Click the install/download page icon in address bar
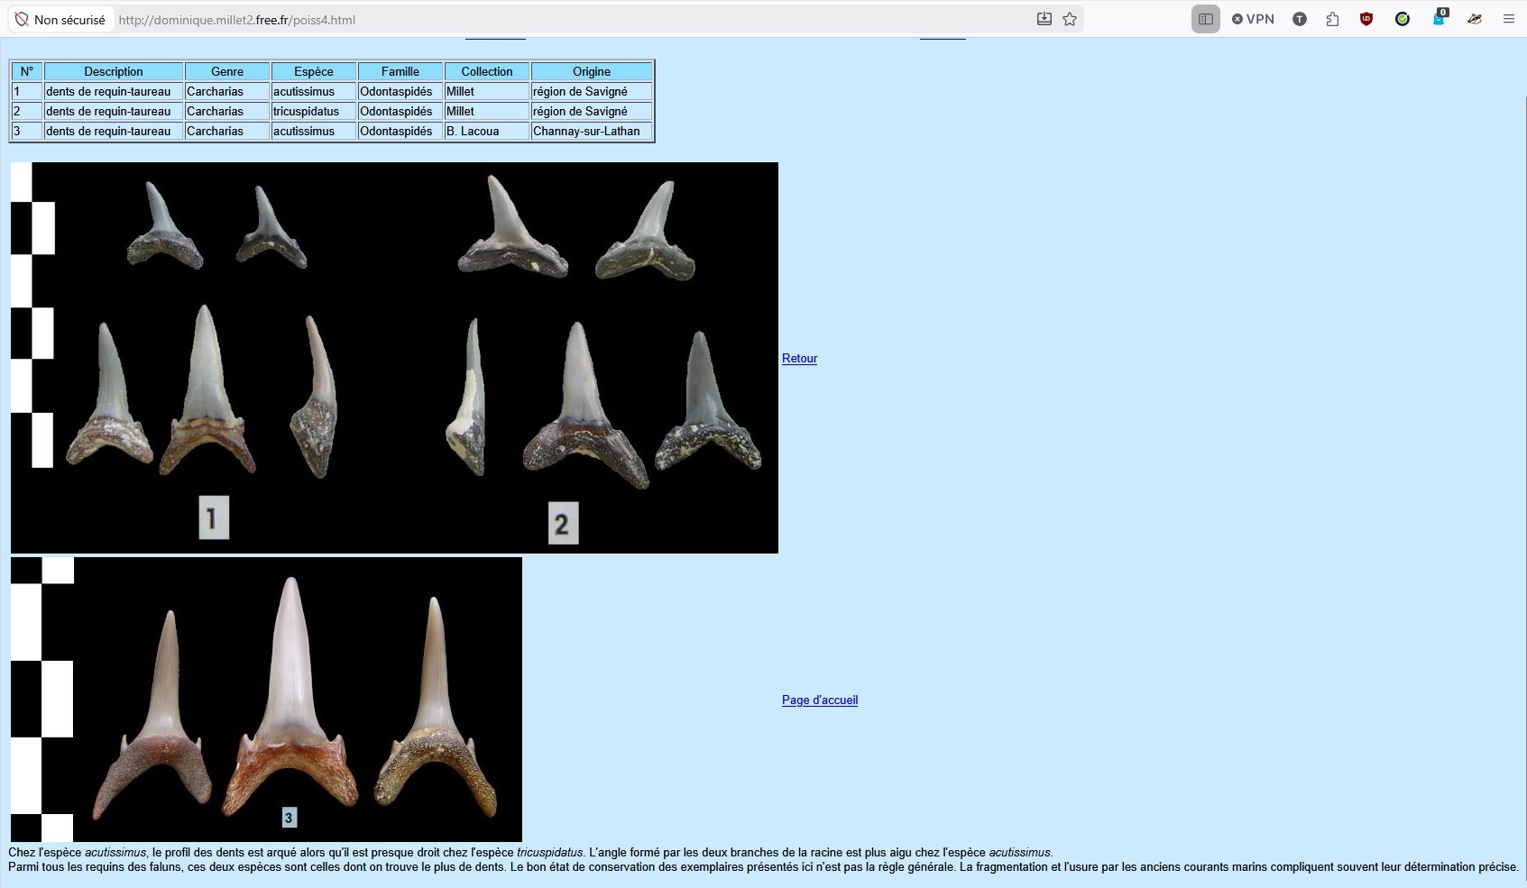The image size is (1527, 888). pos(1044,19)
